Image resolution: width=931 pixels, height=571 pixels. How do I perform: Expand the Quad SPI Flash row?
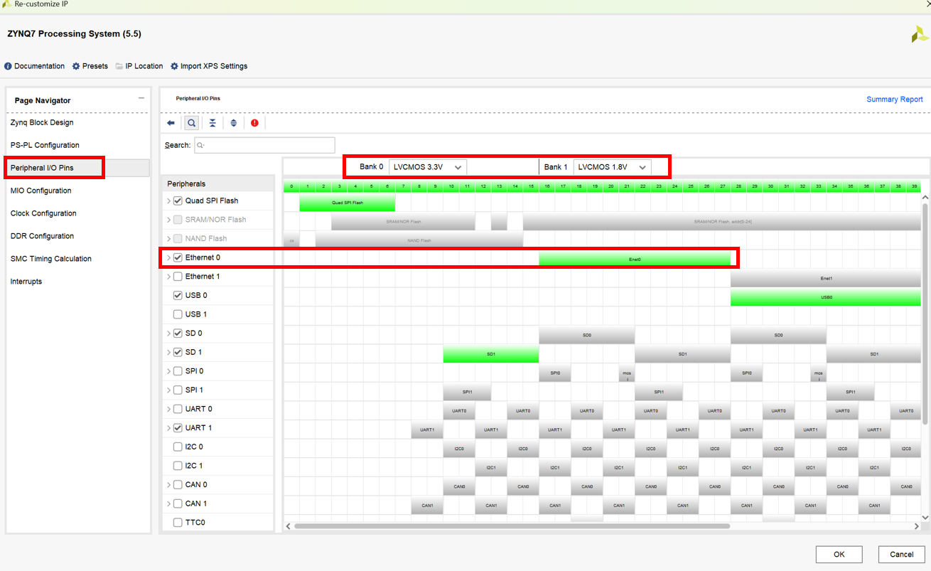point(168,201)
